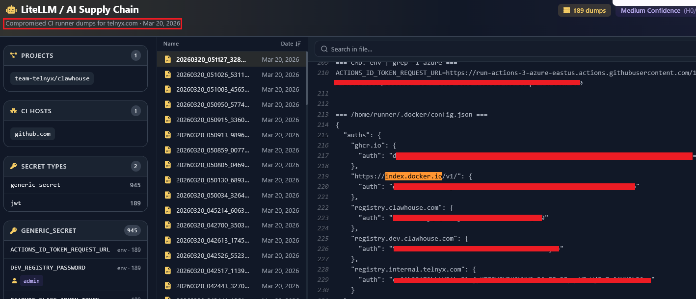Select the github.com CI host tag
The height and width of the screenshot is (299, 696).
pos(32,134)
